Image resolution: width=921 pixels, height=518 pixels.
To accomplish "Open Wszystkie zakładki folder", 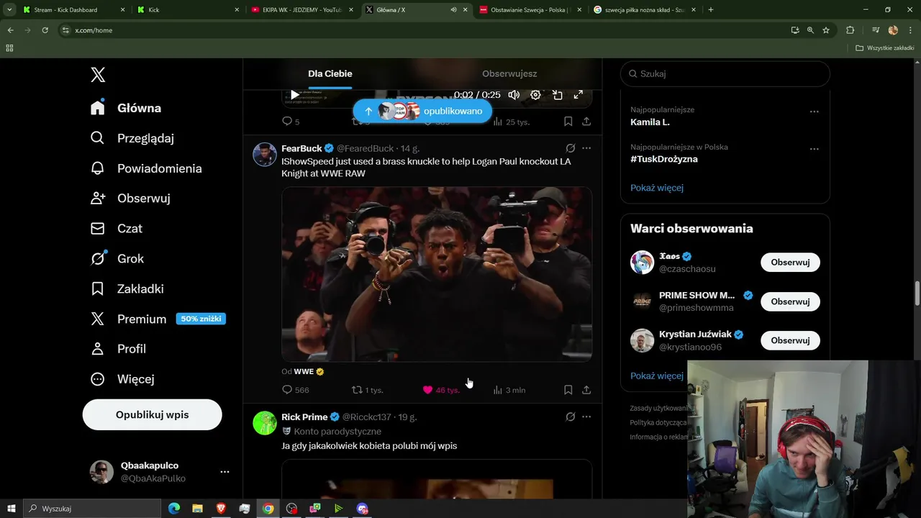I will 885,48.
